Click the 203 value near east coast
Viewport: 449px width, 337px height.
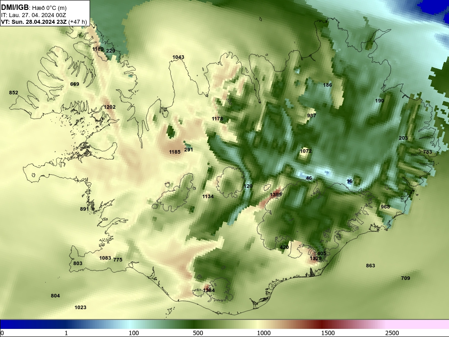pyautogui.click(x=403, y=138)
